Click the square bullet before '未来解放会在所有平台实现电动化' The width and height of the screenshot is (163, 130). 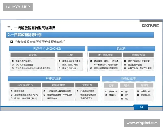point(11,42)
